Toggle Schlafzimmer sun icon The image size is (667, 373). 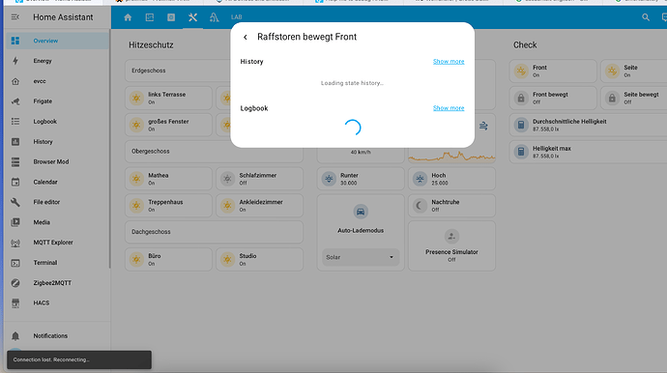point(227,179)
